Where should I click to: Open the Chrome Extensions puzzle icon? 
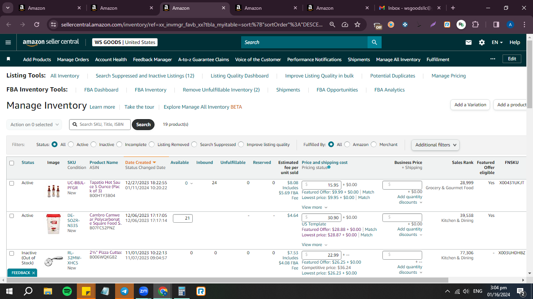pos(475,25)
